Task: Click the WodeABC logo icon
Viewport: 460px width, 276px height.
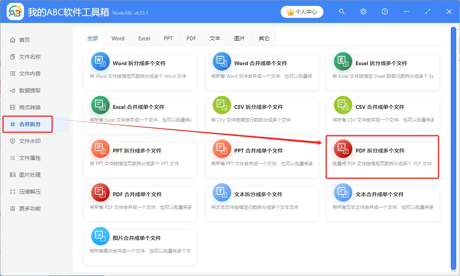Action: pos(15,11)
